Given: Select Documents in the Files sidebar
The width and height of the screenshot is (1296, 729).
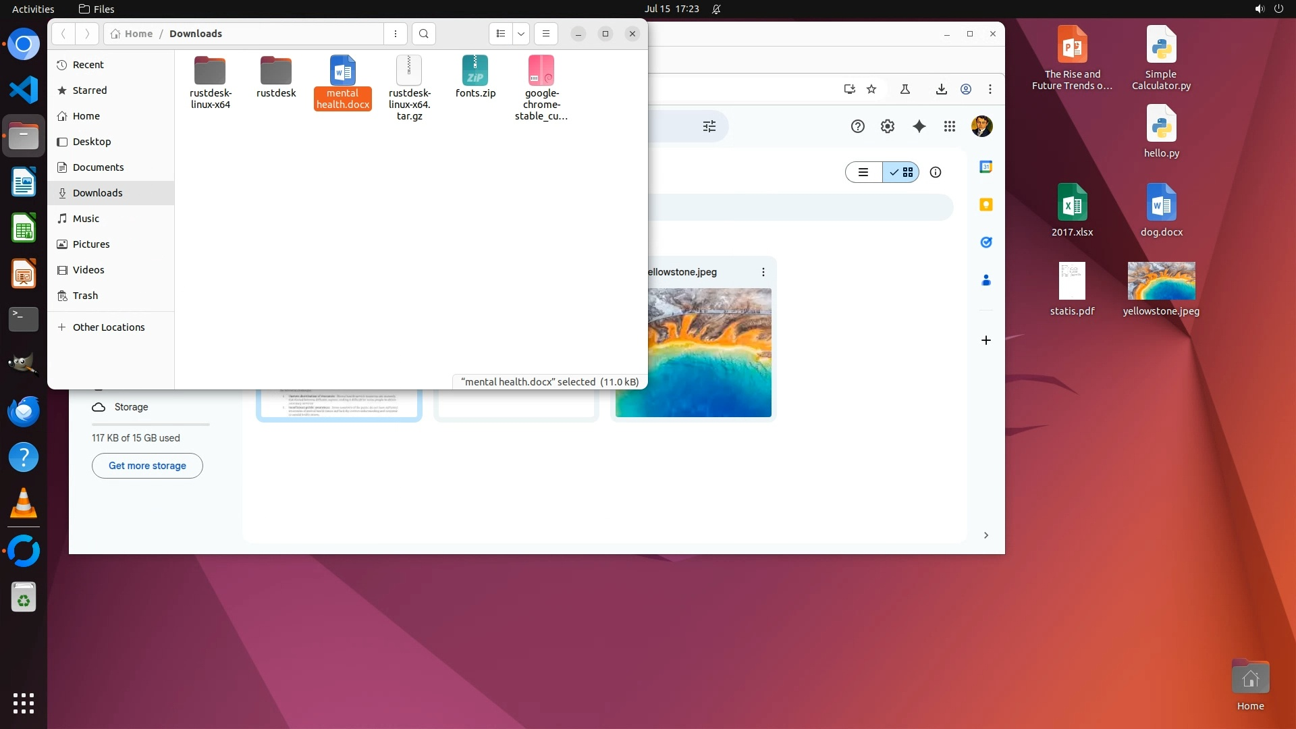Looking at the screenshot, I should point(98,167).
